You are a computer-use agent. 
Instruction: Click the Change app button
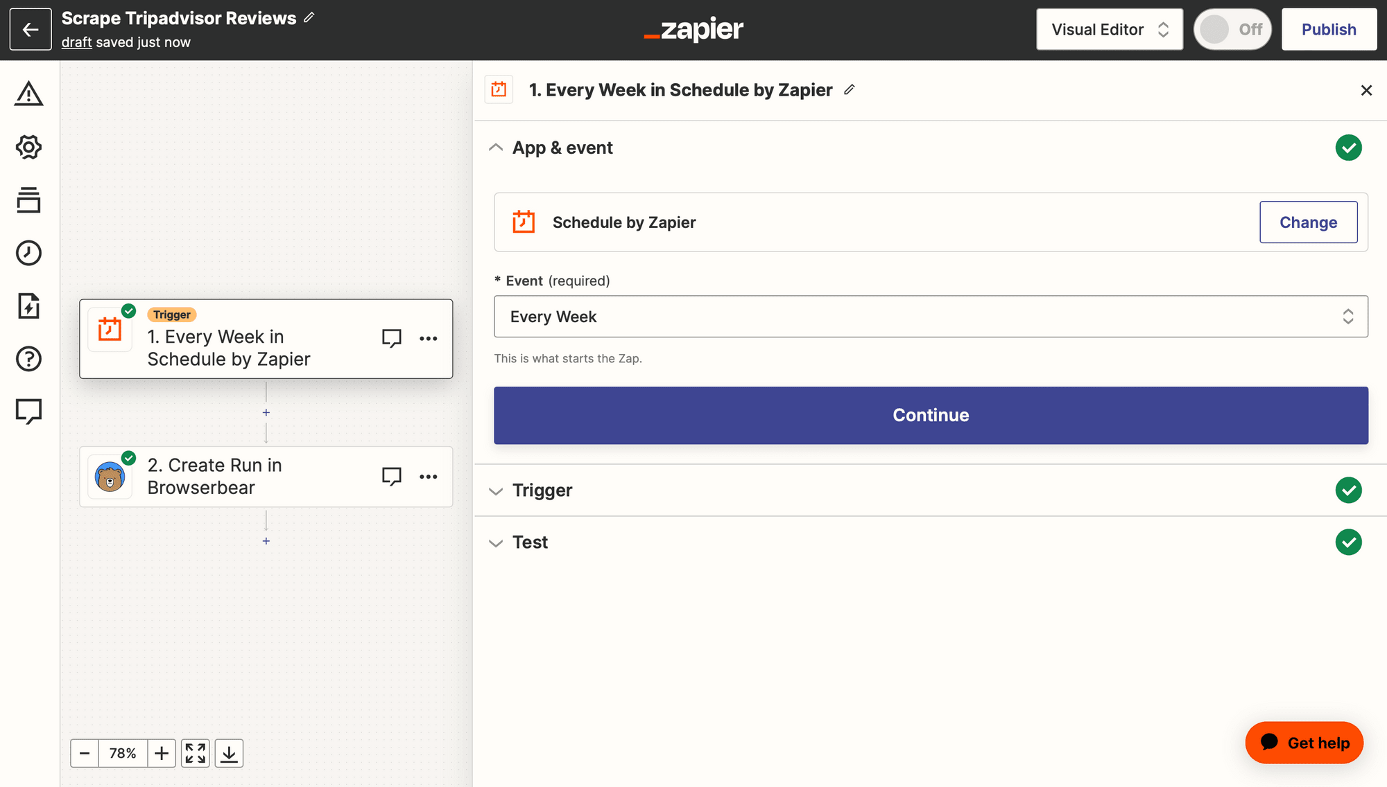pyautogui.click(x=1307, y=222)
